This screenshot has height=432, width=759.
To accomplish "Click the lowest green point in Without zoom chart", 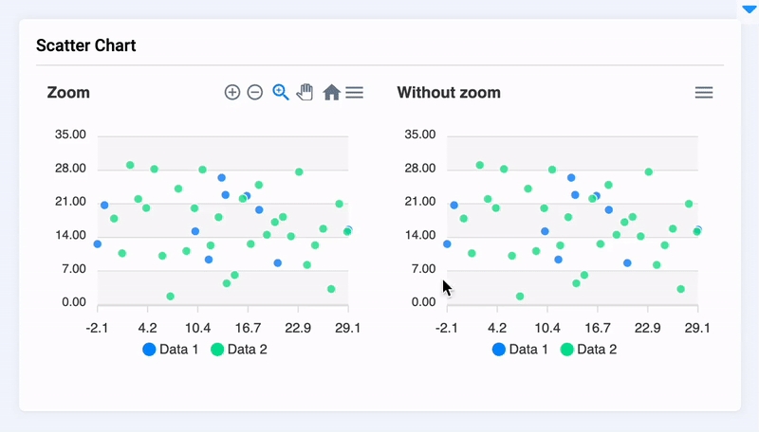I will [x=520, y=297].
